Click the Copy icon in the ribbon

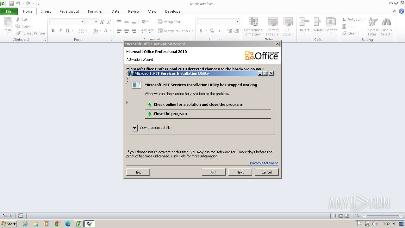point(18,26)
